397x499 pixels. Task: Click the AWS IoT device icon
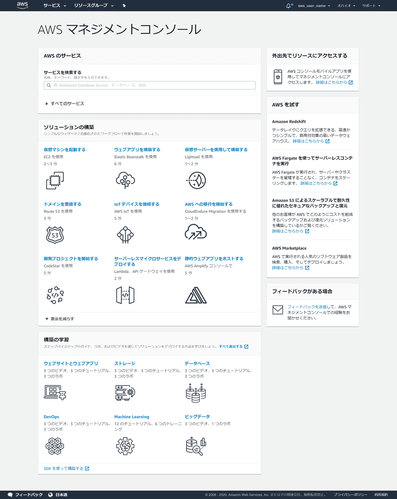[125, 235]
